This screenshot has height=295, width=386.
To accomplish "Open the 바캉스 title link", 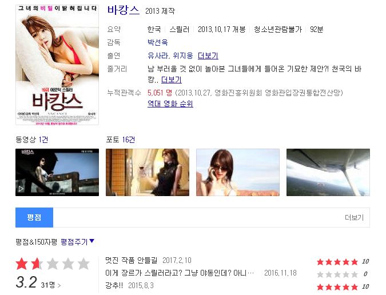I will (124, 10).
